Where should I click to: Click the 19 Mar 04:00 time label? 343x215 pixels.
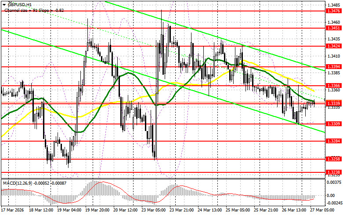click(69, 210)
